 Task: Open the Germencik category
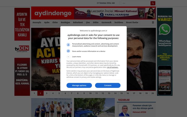tap(106, 22)
